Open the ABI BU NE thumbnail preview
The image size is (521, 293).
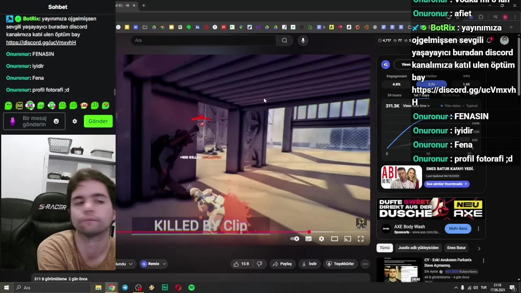[x=401, y=177]
